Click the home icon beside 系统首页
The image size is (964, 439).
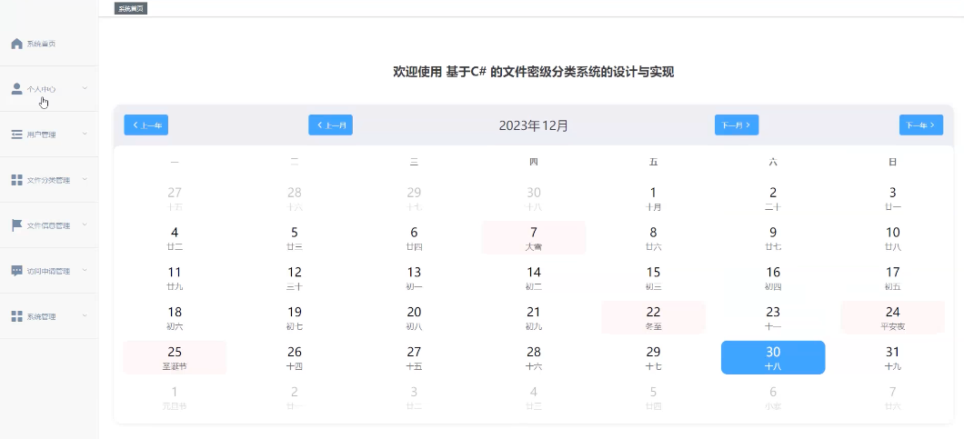tap(17, 44)
